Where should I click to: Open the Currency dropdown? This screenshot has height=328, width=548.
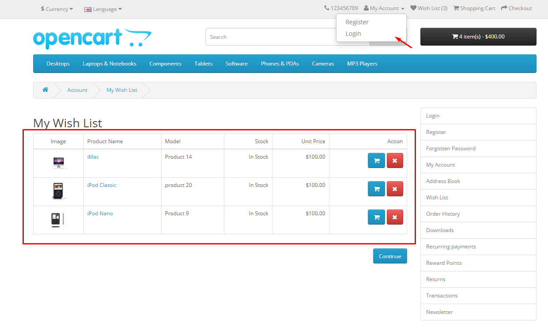pos(57,9)
